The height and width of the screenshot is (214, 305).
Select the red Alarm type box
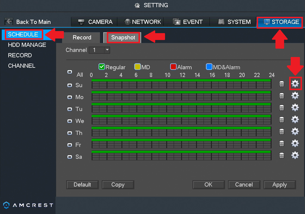point(173,67)
